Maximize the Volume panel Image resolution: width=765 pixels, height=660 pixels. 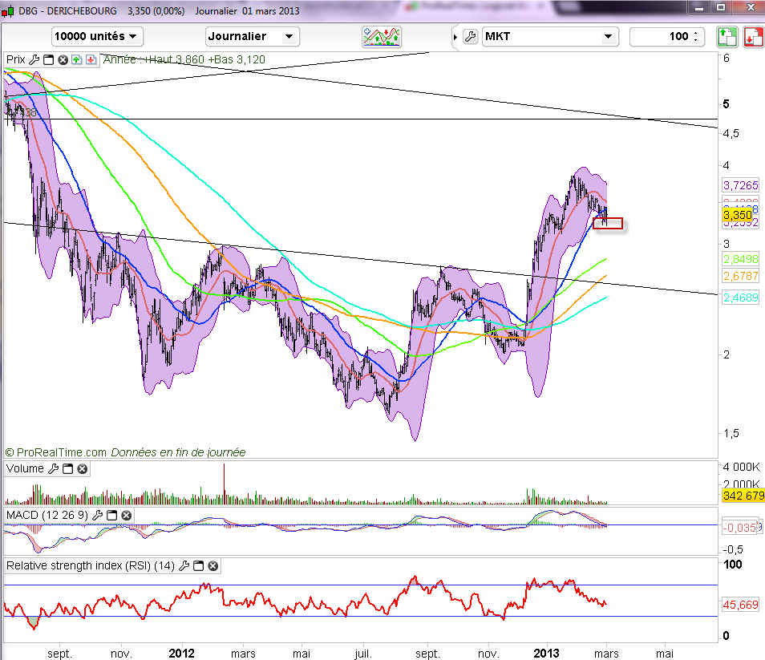pos(68,468)
